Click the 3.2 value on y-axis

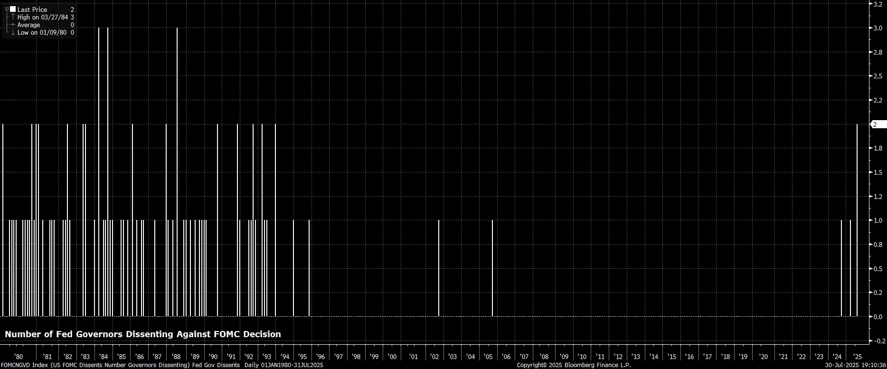tap(878, 4)
